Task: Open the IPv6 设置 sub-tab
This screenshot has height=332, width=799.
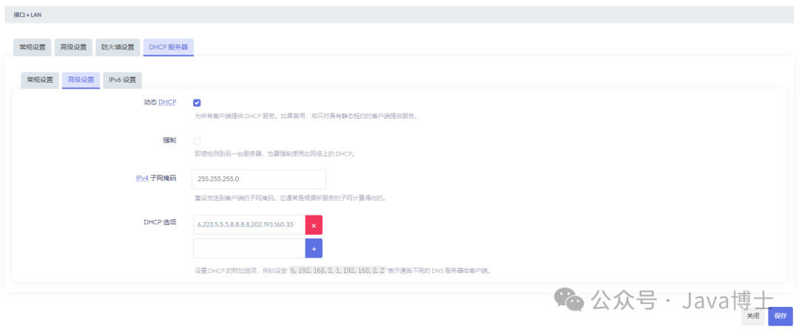Action: [122, 80]
